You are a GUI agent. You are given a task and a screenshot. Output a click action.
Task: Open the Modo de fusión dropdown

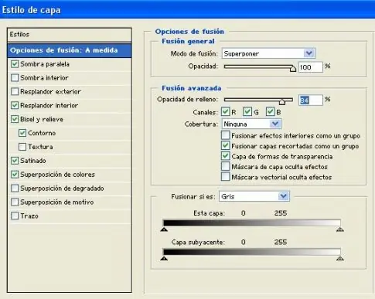(x=268, y=53)
